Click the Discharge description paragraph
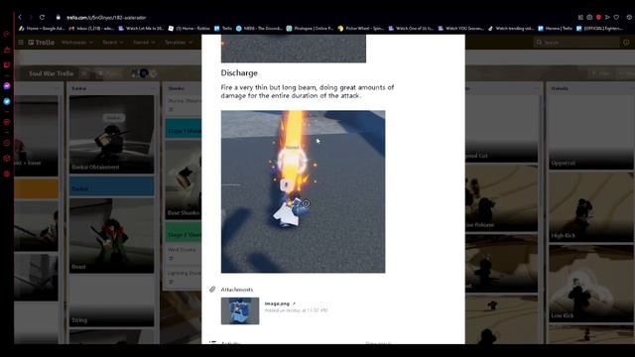Image resolution: width=635 pixels, height=357 pixels. 308,91
